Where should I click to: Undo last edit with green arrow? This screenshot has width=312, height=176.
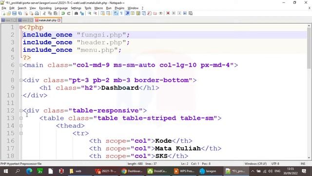pyautogui.click(x=63, y=13)
